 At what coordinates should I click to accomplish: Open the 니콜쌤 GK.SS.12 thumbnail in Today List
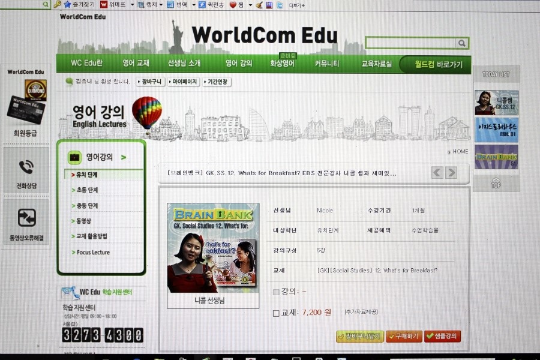(496, 103)
